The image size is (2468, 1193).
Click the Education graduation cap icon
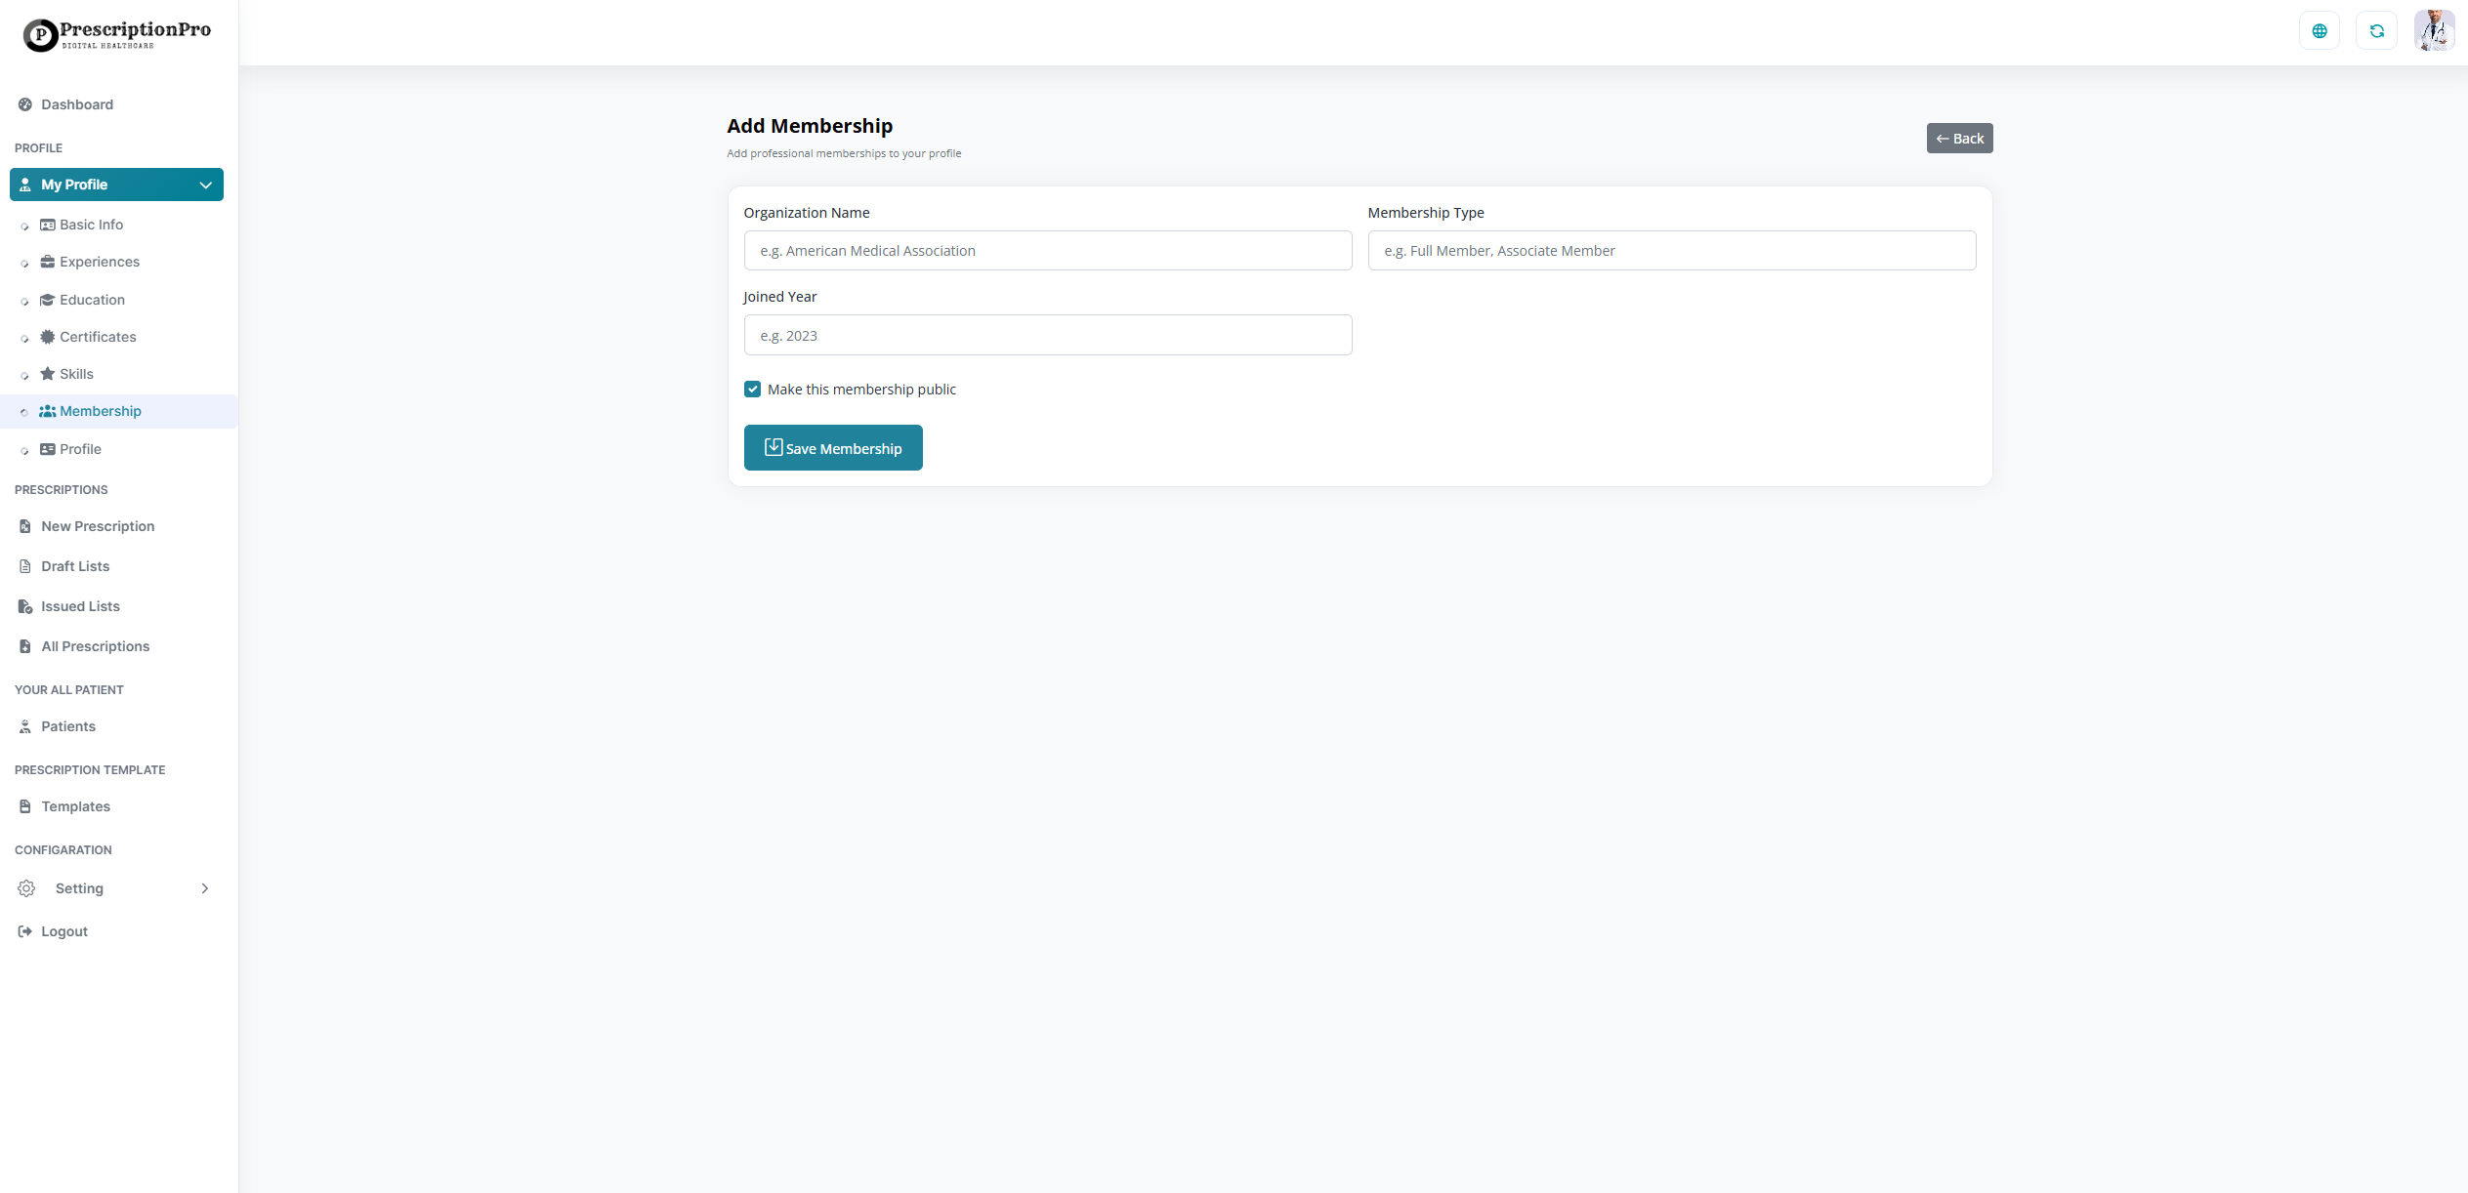tap(47, 300)
